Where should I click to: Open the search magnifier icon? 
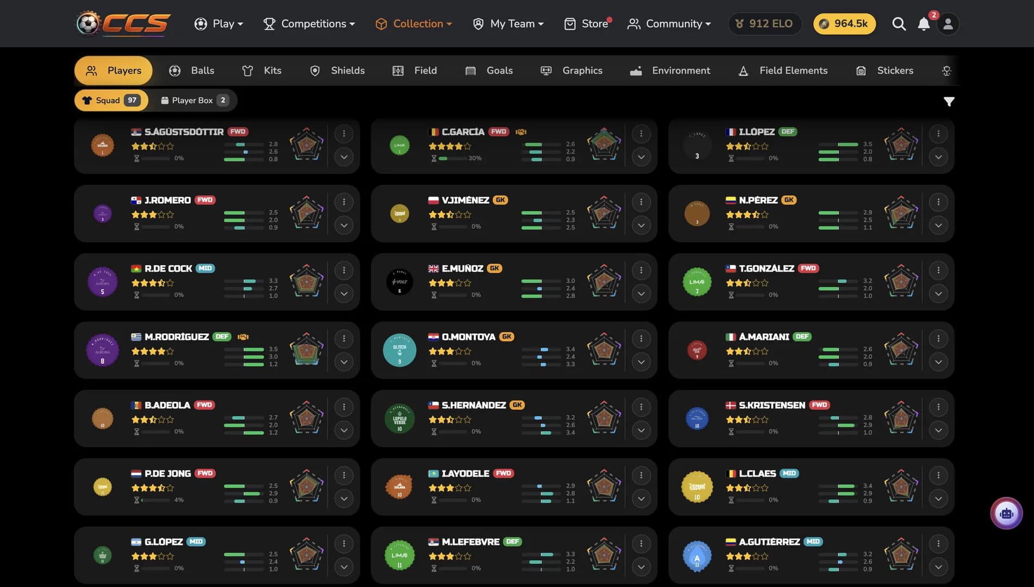(x=899, y=24)
